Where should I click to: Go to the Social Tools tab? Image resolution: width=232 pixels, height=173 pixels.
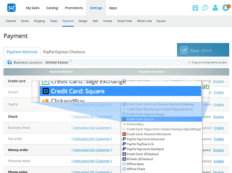click(x=125, y=21)
